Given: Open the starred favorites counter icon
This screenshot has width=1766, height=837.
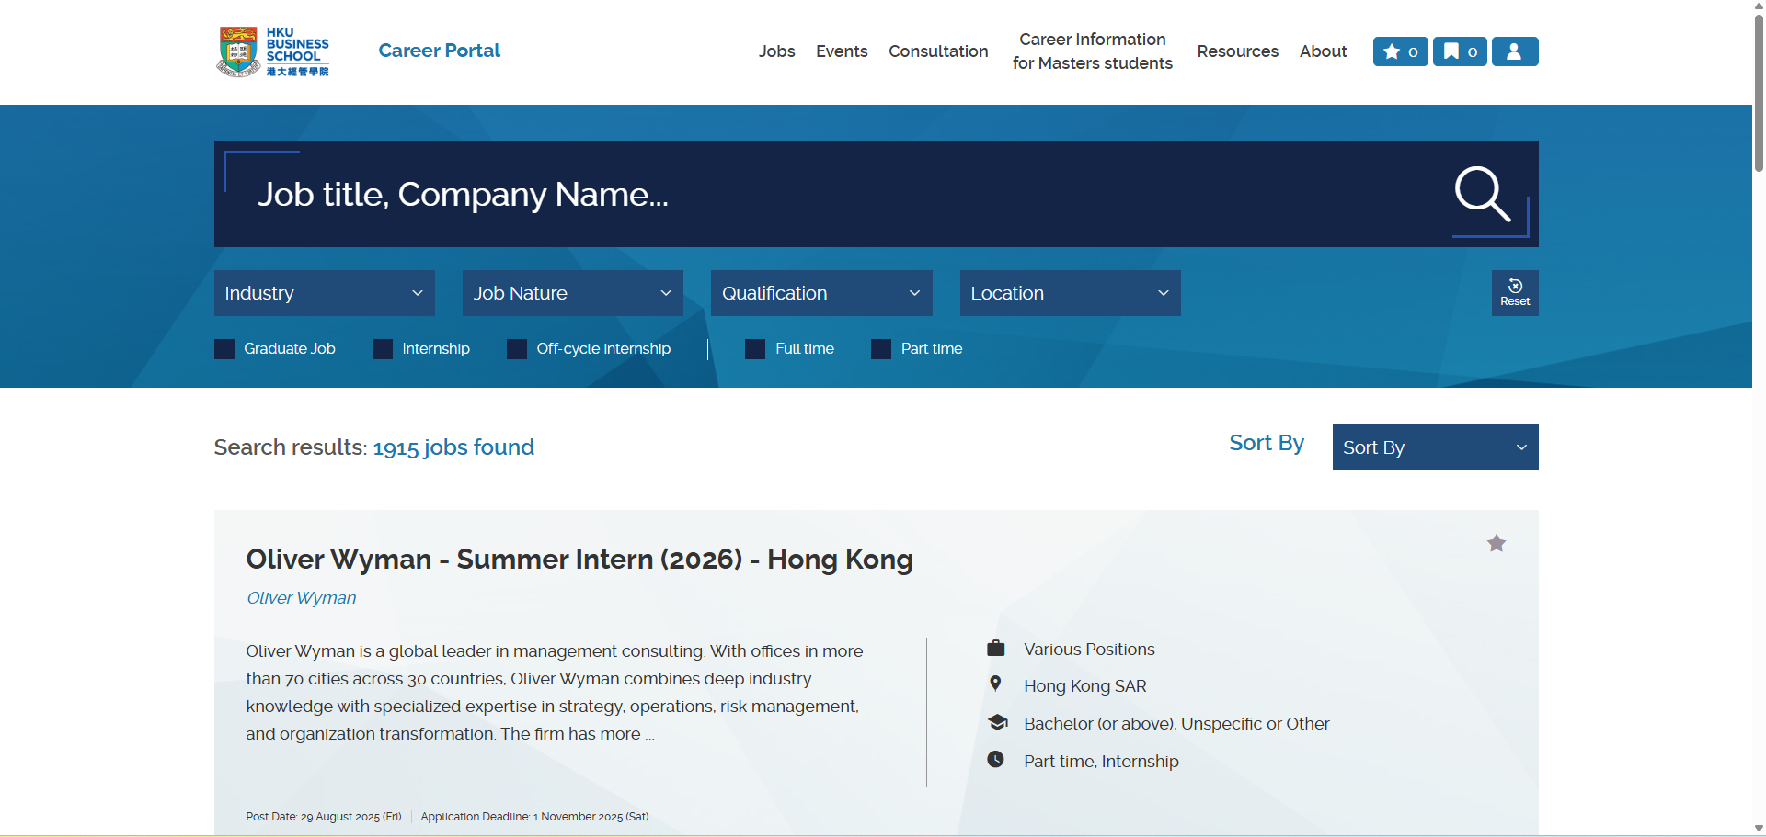Looking at the screenshot, I should coord(1400,51).
